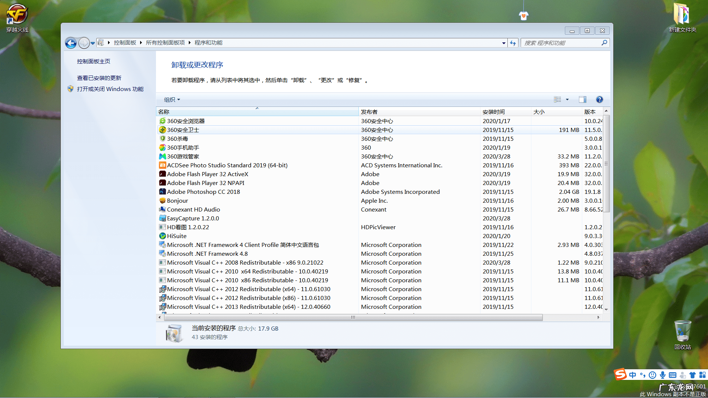Expand the 组织 dropdown menu
This screenshot has width=708, height=398.
172,99
